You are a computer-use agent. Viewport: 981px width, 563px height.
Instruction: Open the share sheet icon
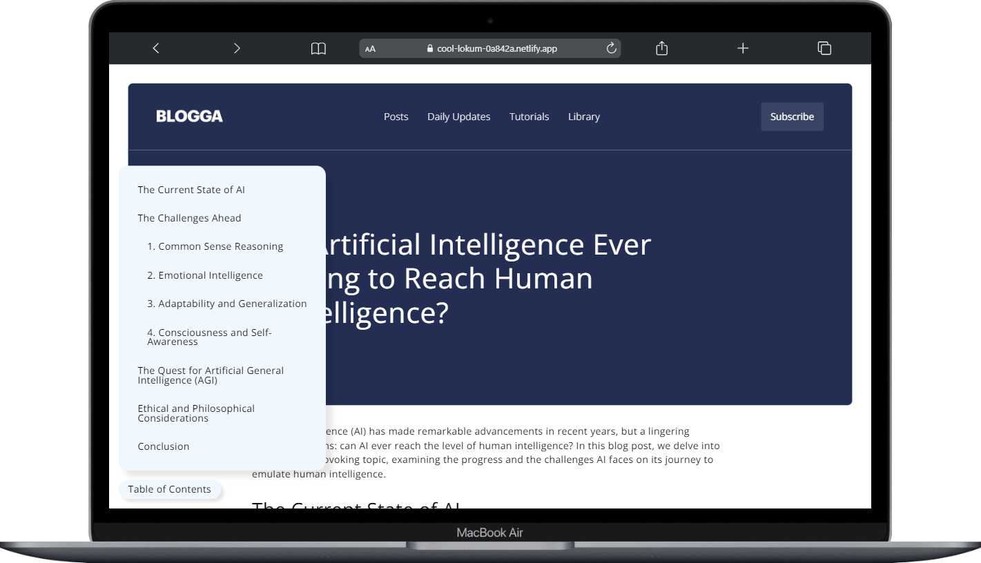click(661, 48)
